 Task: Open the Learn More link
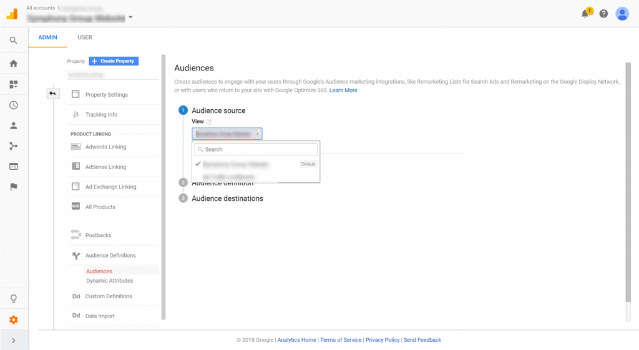click(x=343, y=90)
